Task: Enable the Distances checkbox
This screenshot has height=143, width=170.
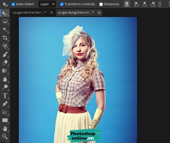Action: coord(101,4)
